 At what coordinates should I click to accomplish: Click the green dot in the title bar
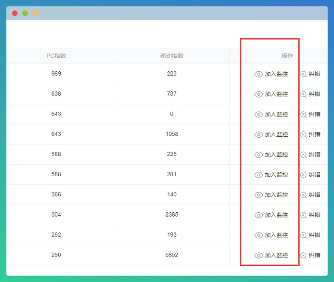pyautogui.click(x=25, y=13)
